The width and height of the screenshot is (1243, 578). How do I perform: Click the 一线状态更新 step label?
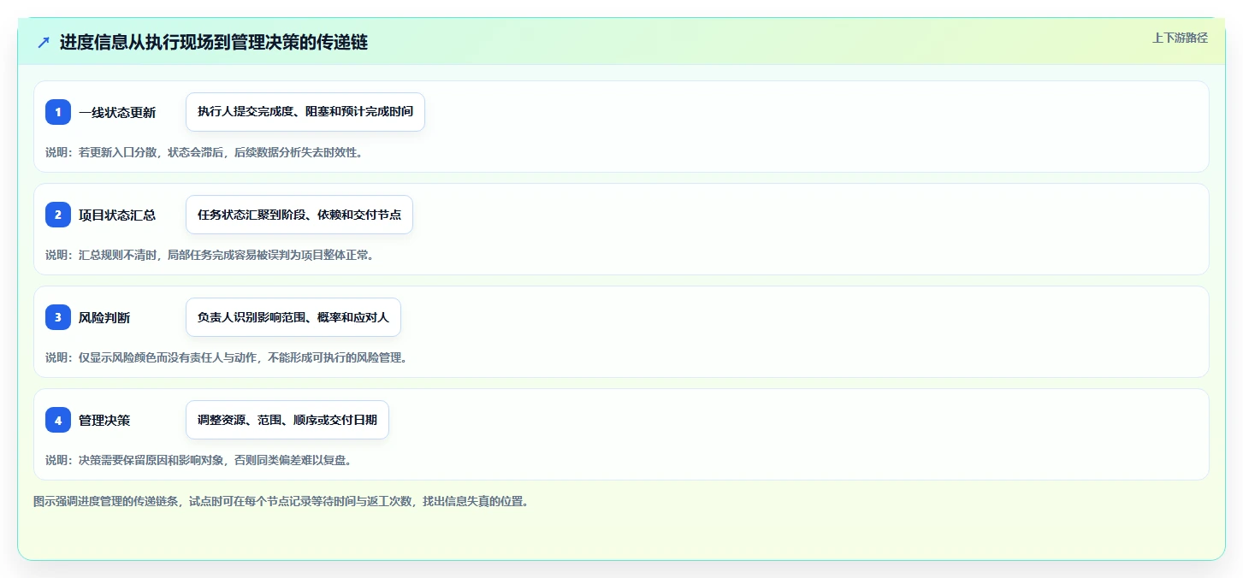pyautogui.click(x=117, y=112)
